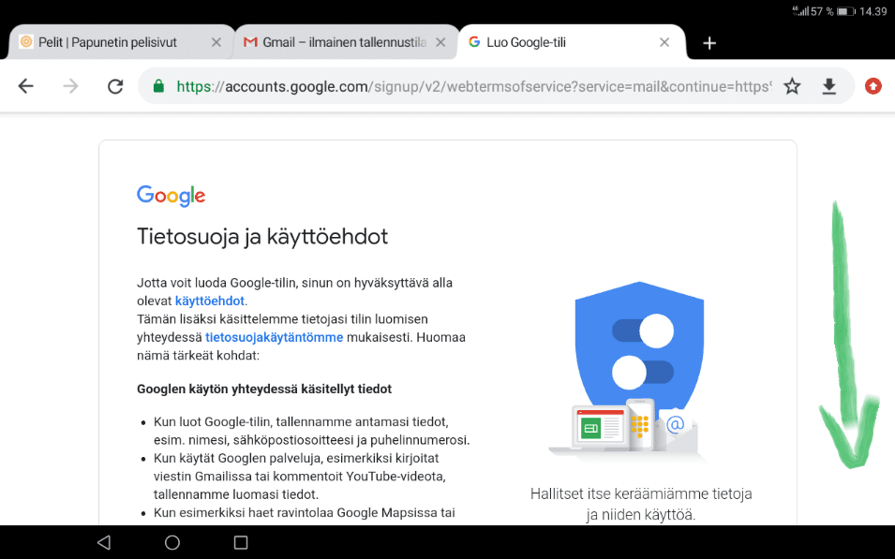Click the Google logo on the page
895x559 pixels.
click(171, 196)
